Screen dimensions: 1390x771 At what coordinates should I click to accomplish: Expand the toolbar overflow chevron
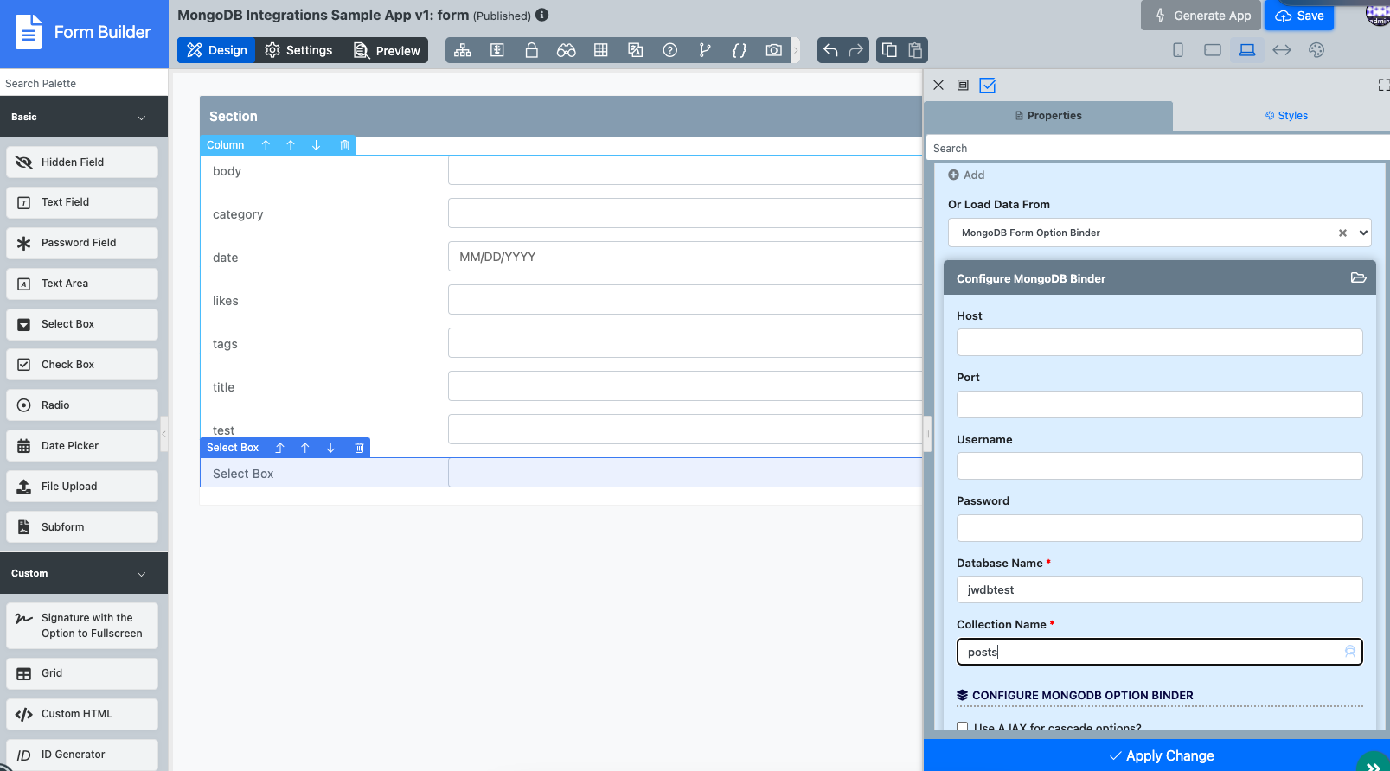[796, 50]
